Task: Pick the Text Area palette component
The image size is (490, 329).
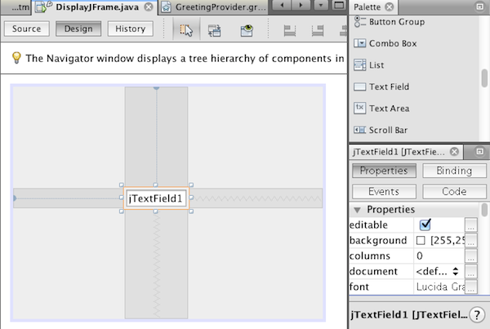Action: click(389, 108)
